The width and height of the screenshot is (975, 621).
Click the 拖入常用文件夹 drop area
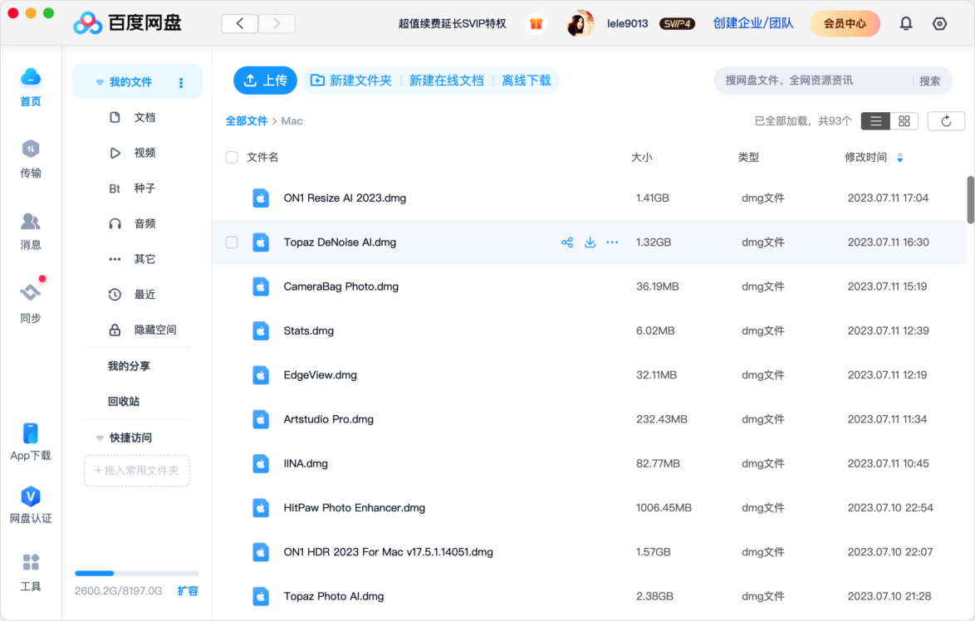click(x=137, y=471)
